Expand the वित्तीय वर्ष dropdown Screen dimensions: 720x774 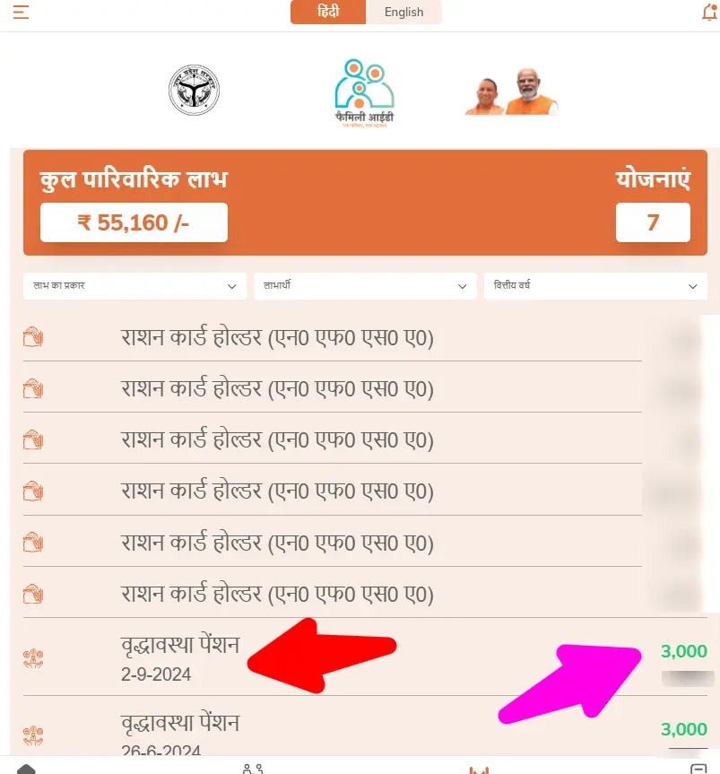595,286
